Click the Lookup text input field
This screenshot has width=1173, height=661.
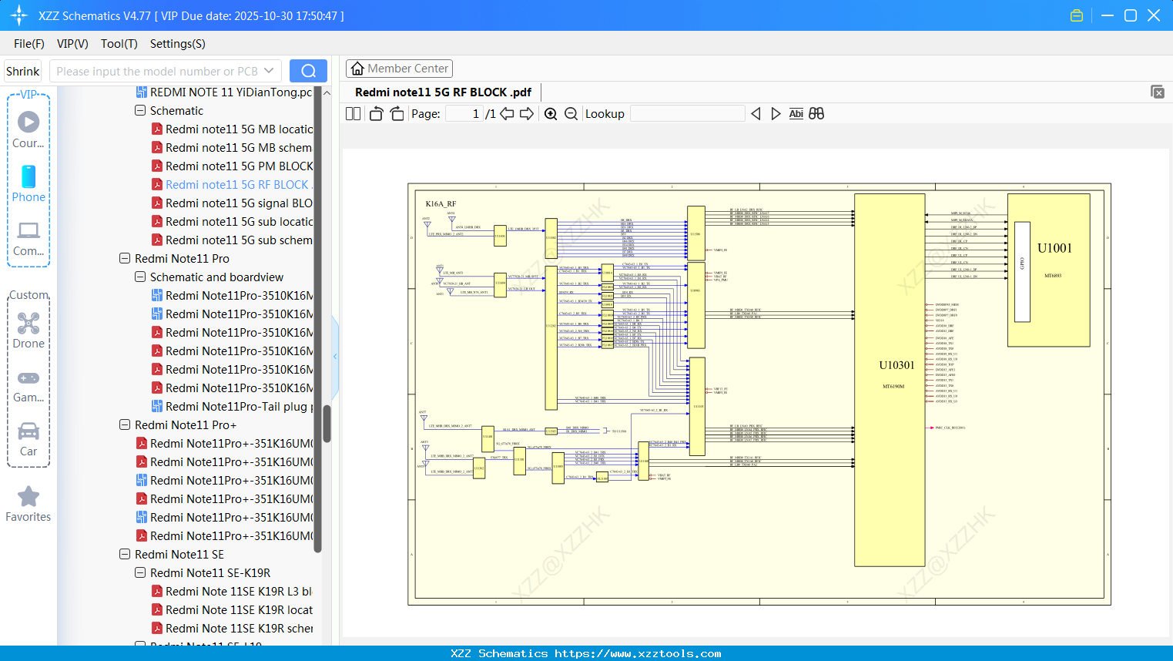click(x=687, y=114)
